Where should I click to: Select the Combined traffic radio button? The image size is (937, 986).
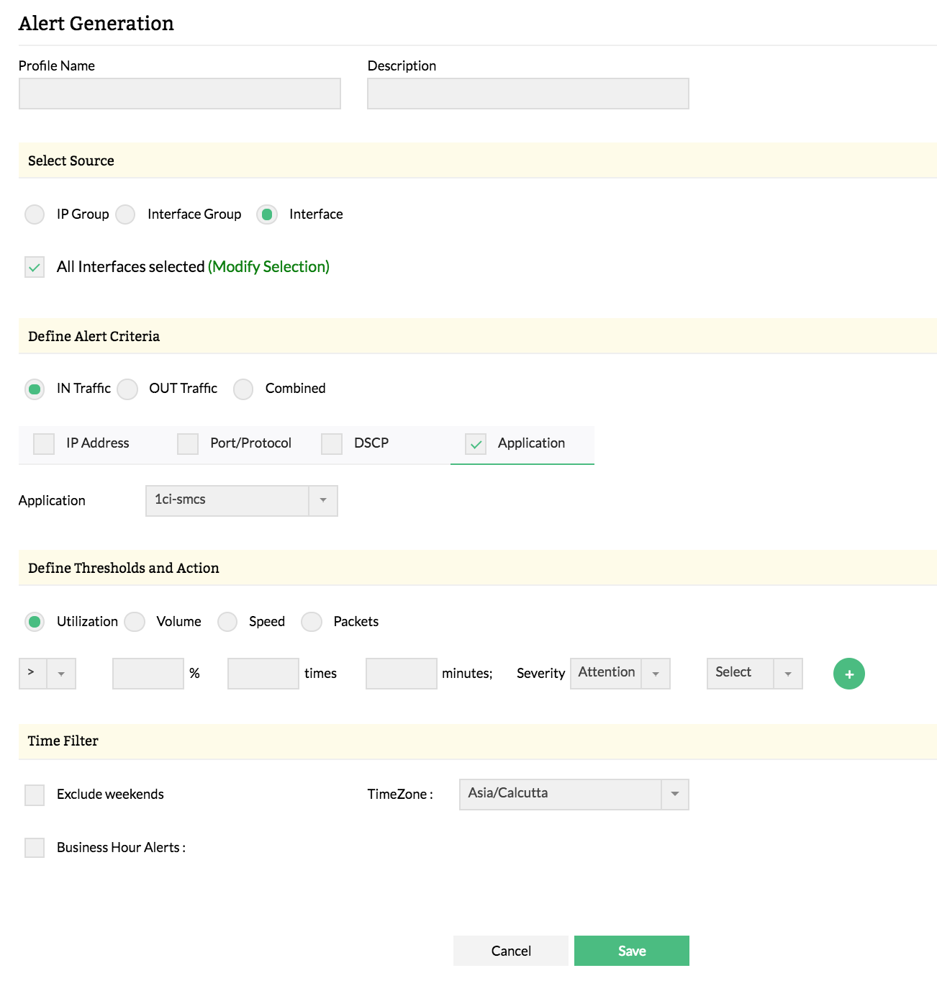(x=243, y=389)
